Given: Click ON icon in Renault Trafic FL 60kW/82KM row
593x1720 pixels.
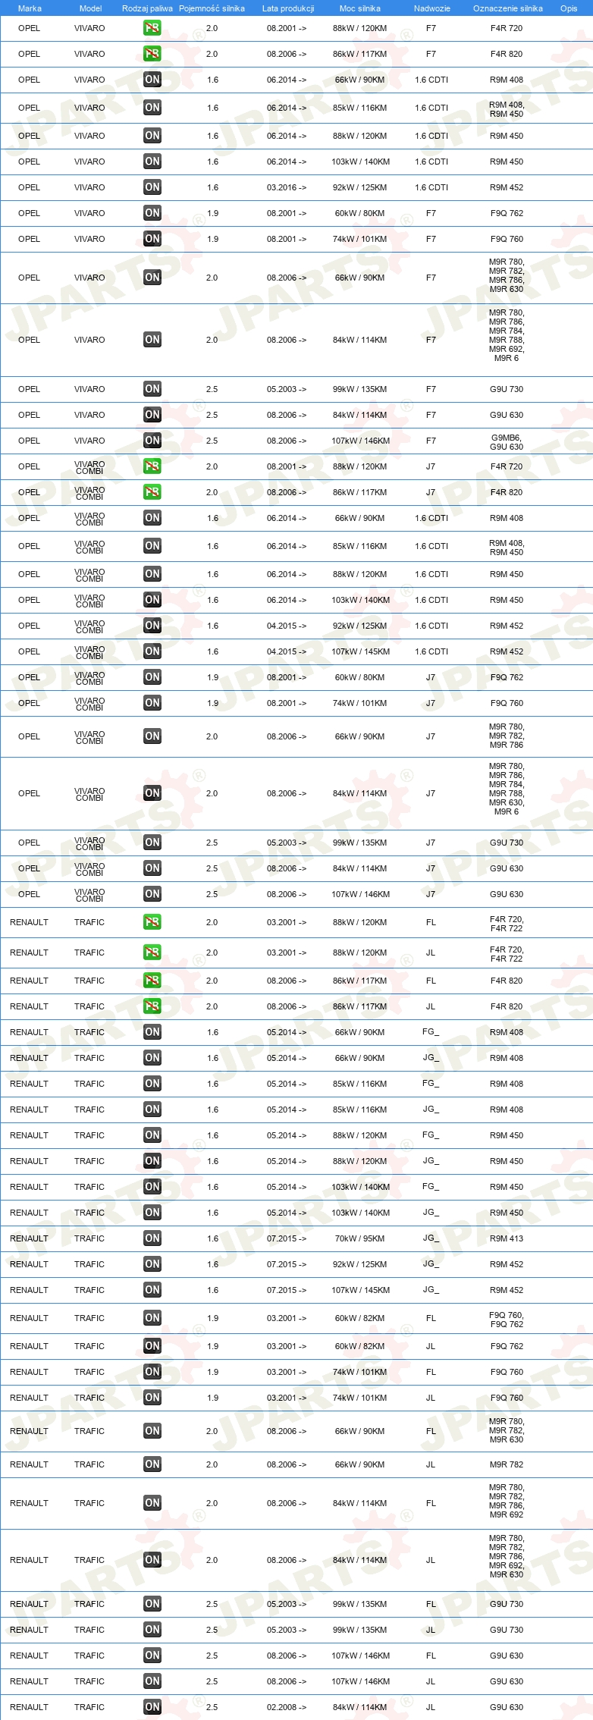Looking at the screenshot, I should [152, 1318].
